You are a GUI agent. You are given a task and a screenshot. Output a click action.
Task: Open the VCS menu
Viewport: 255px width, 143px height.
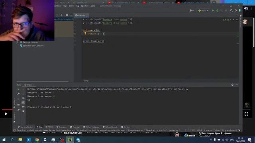click(x=77, y=6)
